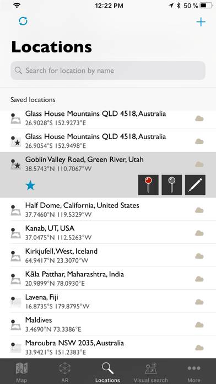This screenshot has height=384, width=216.
Task: Choose Lavena, Fiji from saved locations
Action: [108, 301]
